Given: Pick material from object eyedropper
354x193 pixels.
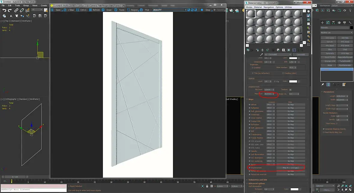Looking at the screenshot, I should point(261,54).
